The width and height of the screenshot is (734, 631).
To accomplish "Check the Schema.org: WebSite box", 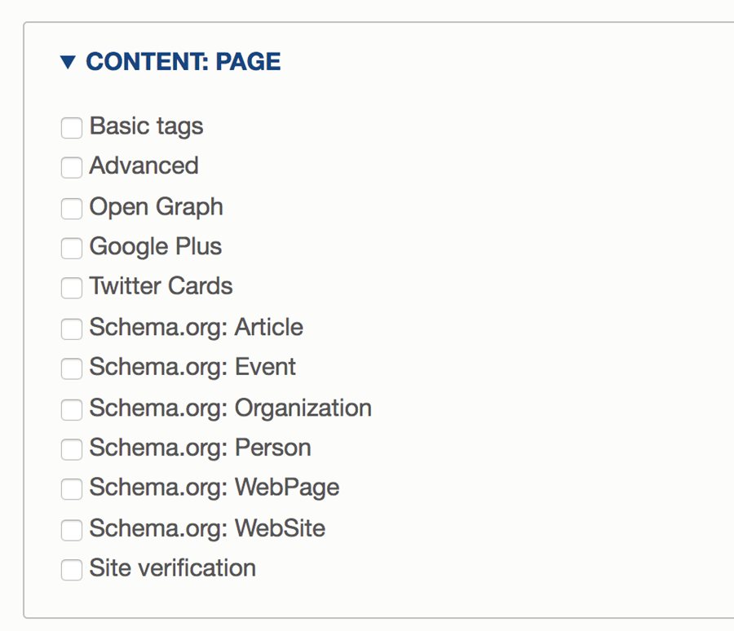I will [72, 530].
